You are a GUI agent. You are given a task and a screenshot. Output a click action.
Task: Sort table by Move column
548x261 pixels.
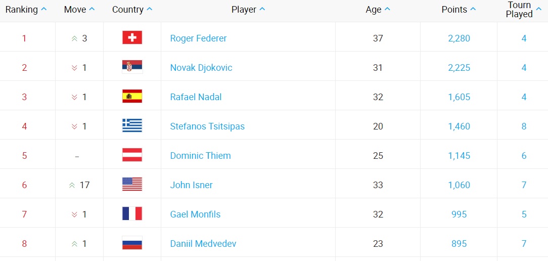click(x=79, y=10)
